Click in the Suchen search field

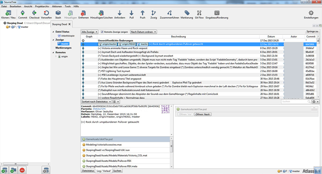pos(294,102)
